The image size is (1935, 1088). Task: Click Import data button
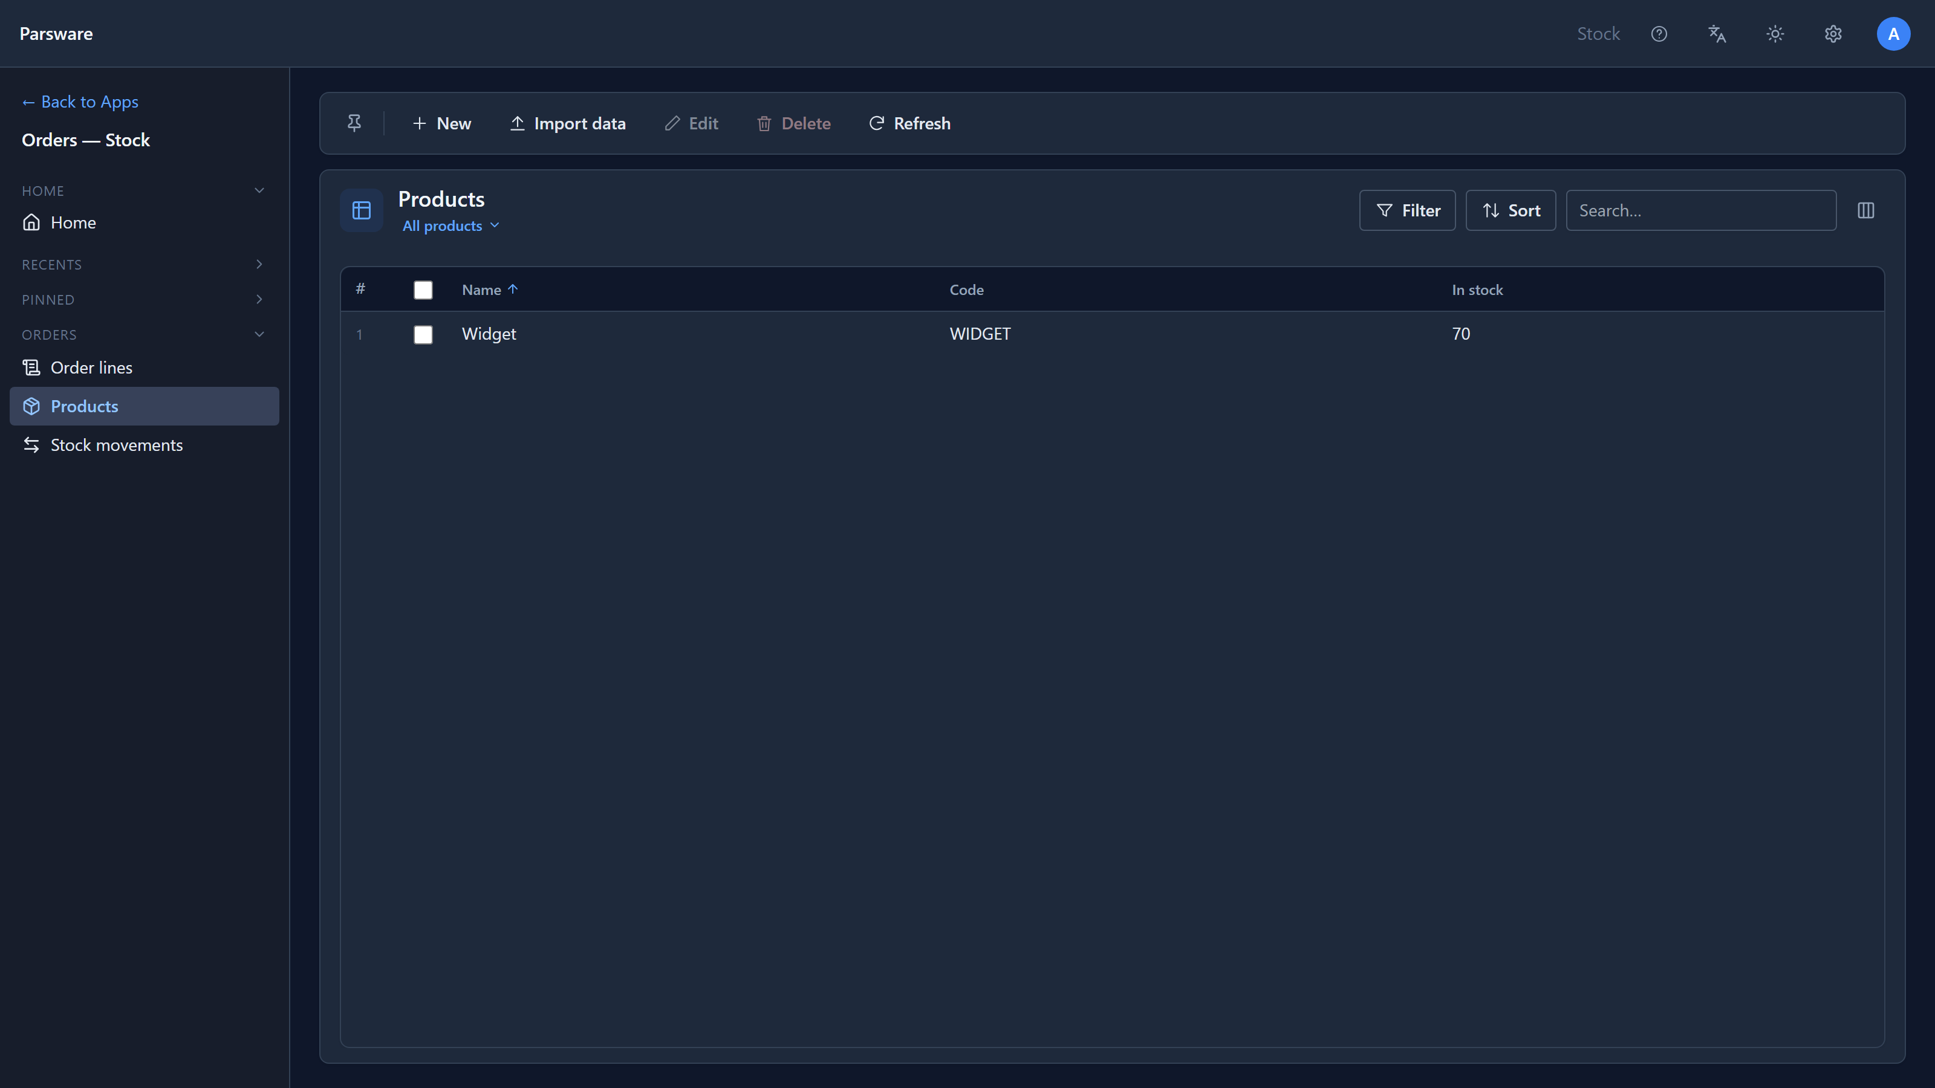[568, 123]
